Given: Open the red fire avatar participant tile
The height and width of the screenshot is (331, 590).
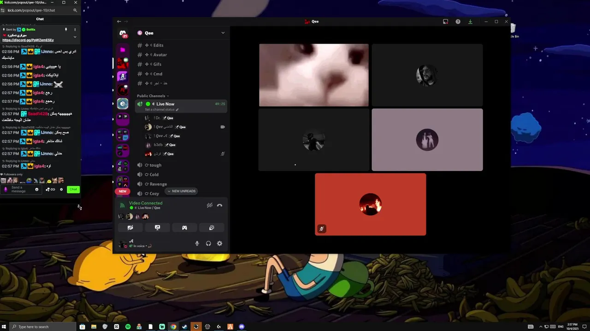Looking at the screenshot, I should point(371,205).
